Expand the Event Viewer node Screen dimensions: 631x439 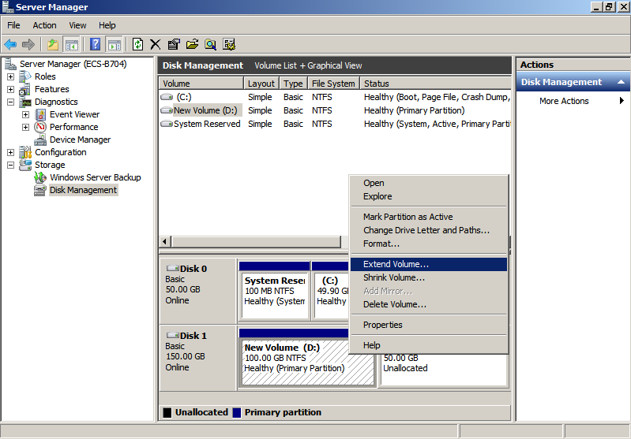[x=25, y=114]
